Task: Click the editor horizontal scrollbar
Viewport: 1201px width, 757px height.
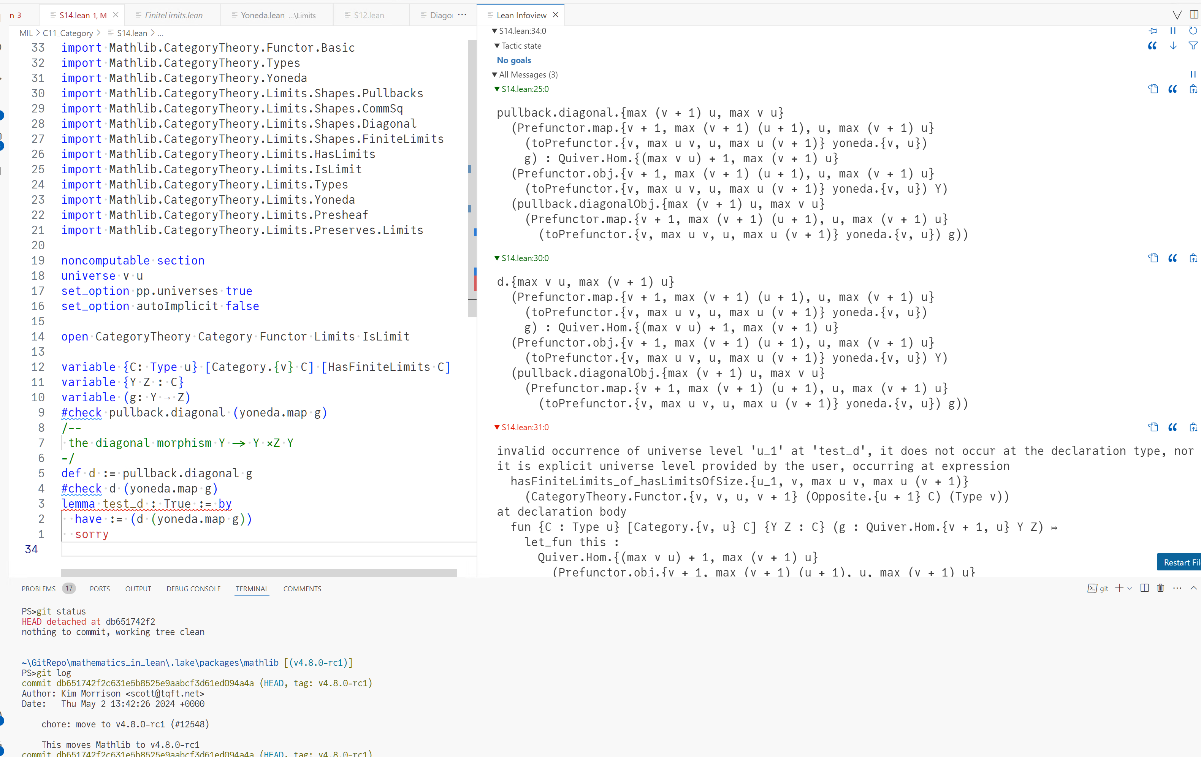Action: (259, 573)
